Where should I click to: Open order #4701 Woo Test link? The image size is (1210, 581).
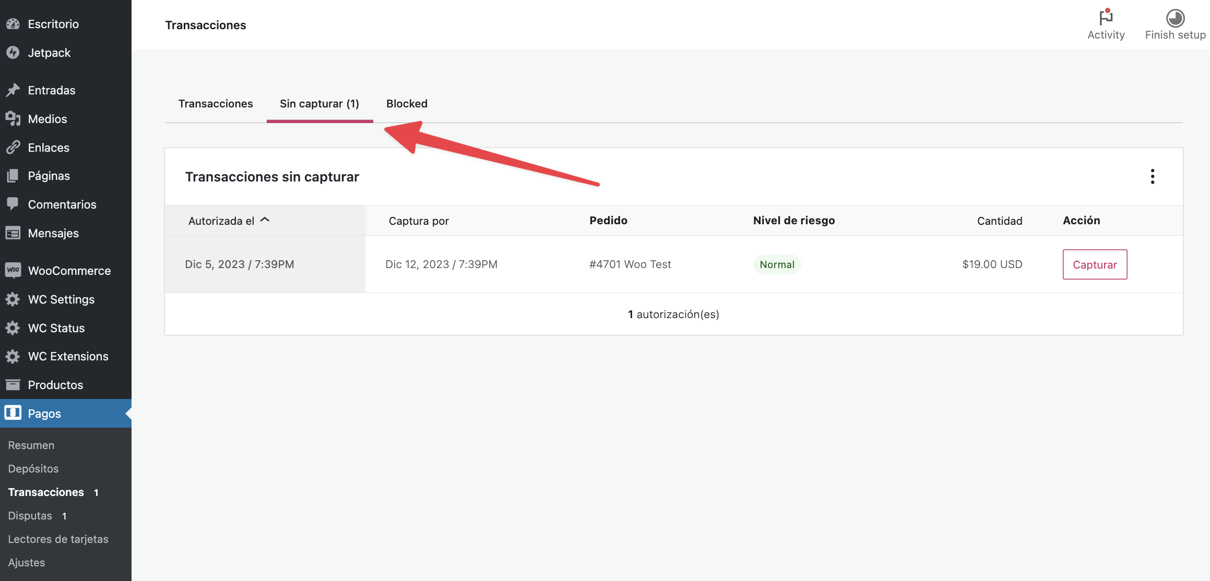(x=630, y=264)
